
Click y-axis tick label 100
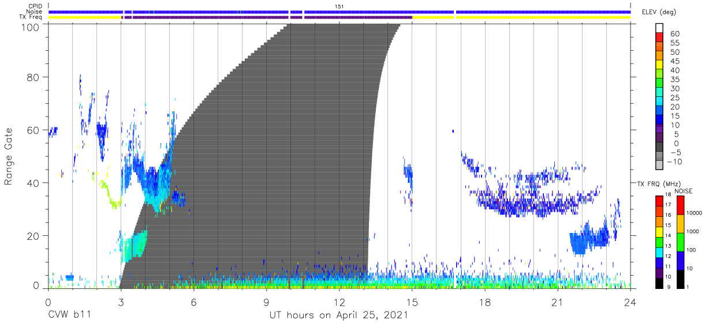click(30, 27)
